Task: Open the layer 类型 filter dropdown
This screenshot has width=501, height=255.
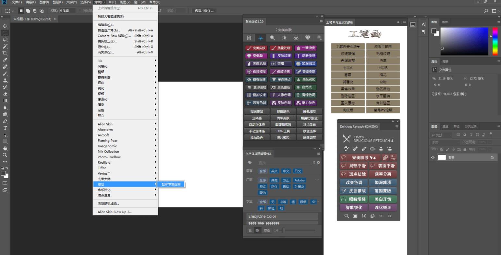Action: (441, 135)
